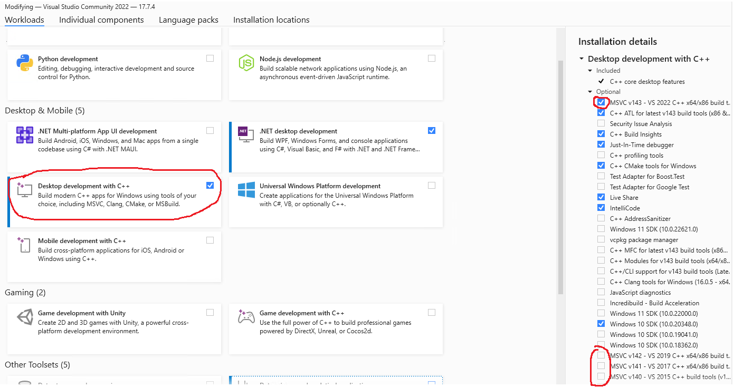Check Universal Windows Platform development workload
The height and width of the screenshot is (387, 733).
432,186
